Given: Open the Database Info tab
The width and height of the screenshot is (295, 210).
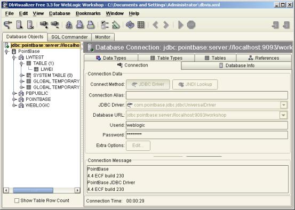Looking at the screenshot, I should [237, 66].
